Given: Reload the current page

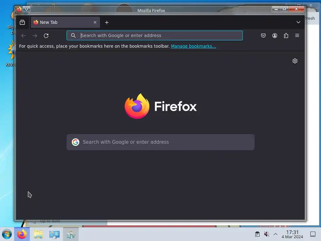Looking at the screenshot, I should [46, 36].
